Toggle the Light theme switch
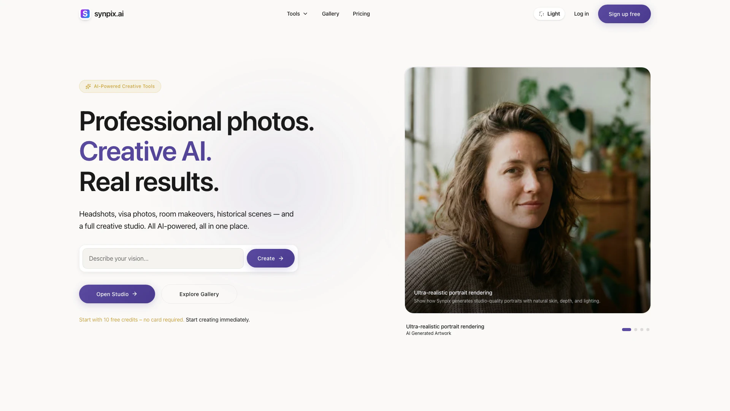This screenshot has height=411, width=730. click(549, 14)
